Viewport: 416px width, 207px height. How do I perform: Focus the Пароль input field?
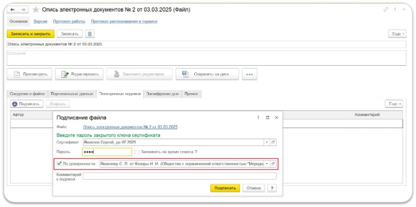click(107, 152)
